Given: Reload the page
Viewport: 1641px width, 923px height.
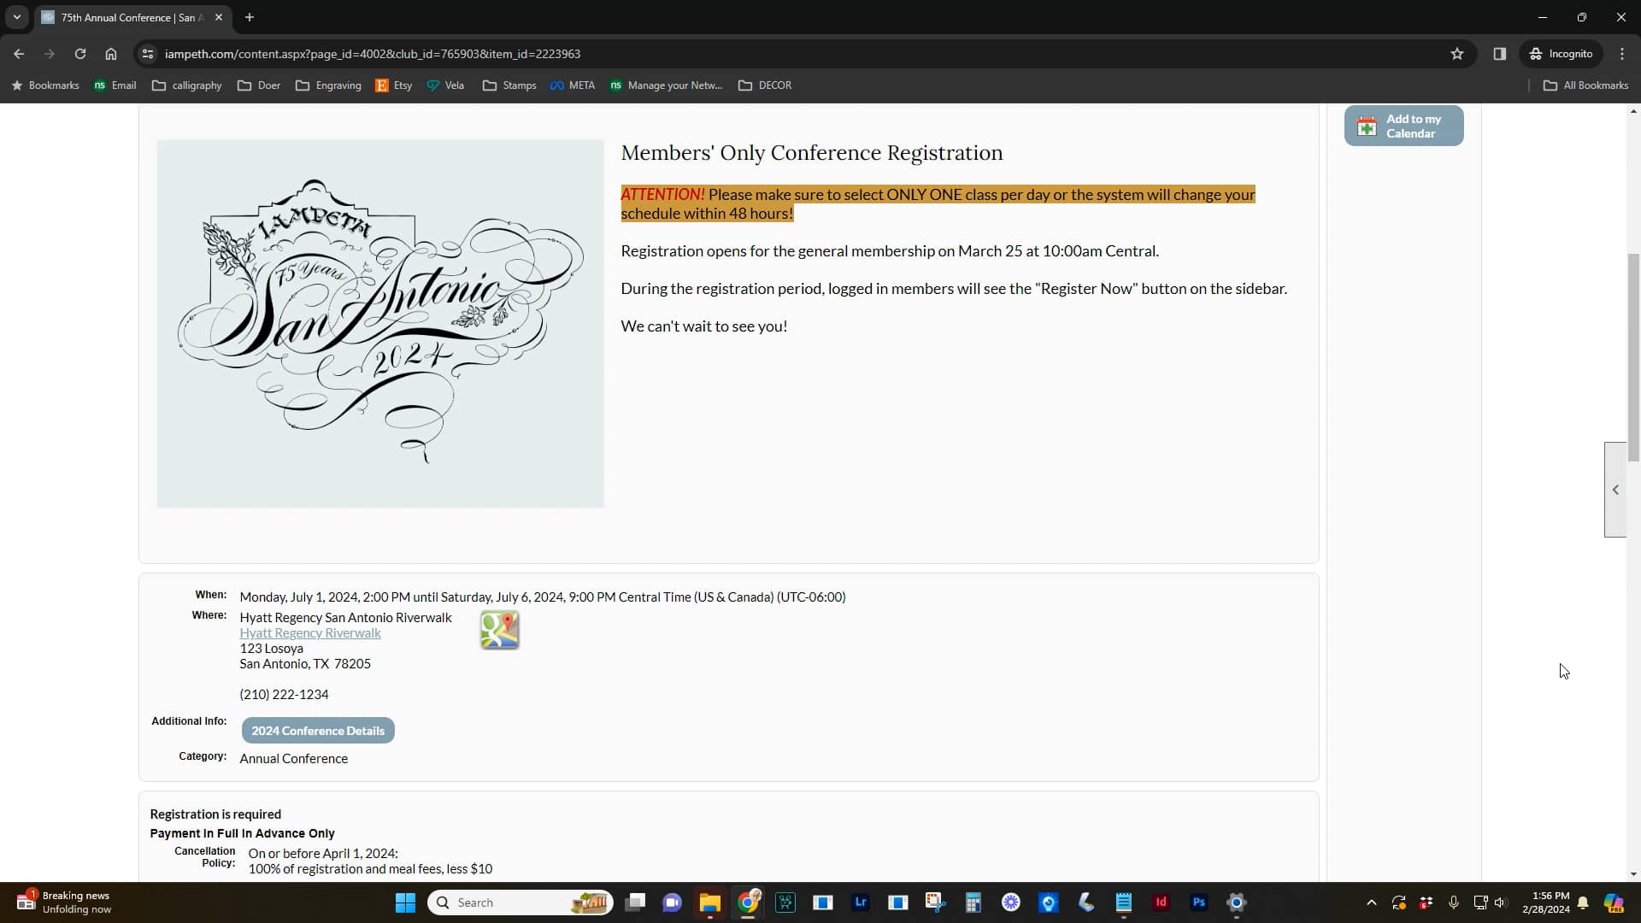Looking at the screenshot, I should 80,53.
